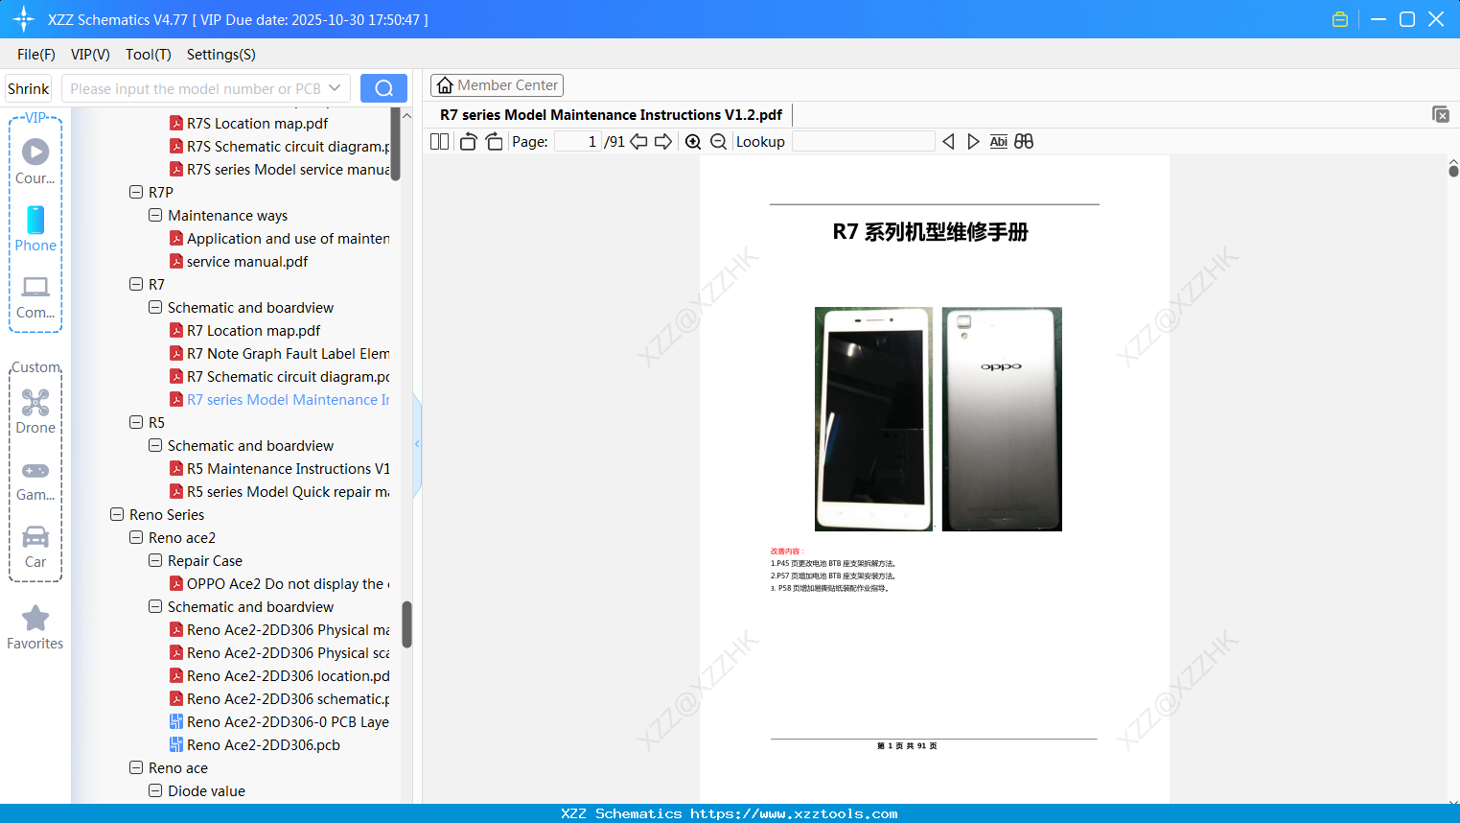Open the File menu
Viewport: 1460px width, 823px height.
[36, 55]
